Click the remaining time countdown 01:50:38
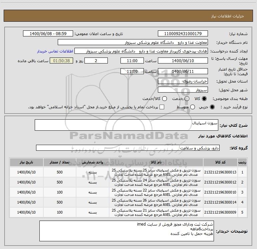This screenshot has width=257, height=249. pos(61,60)
